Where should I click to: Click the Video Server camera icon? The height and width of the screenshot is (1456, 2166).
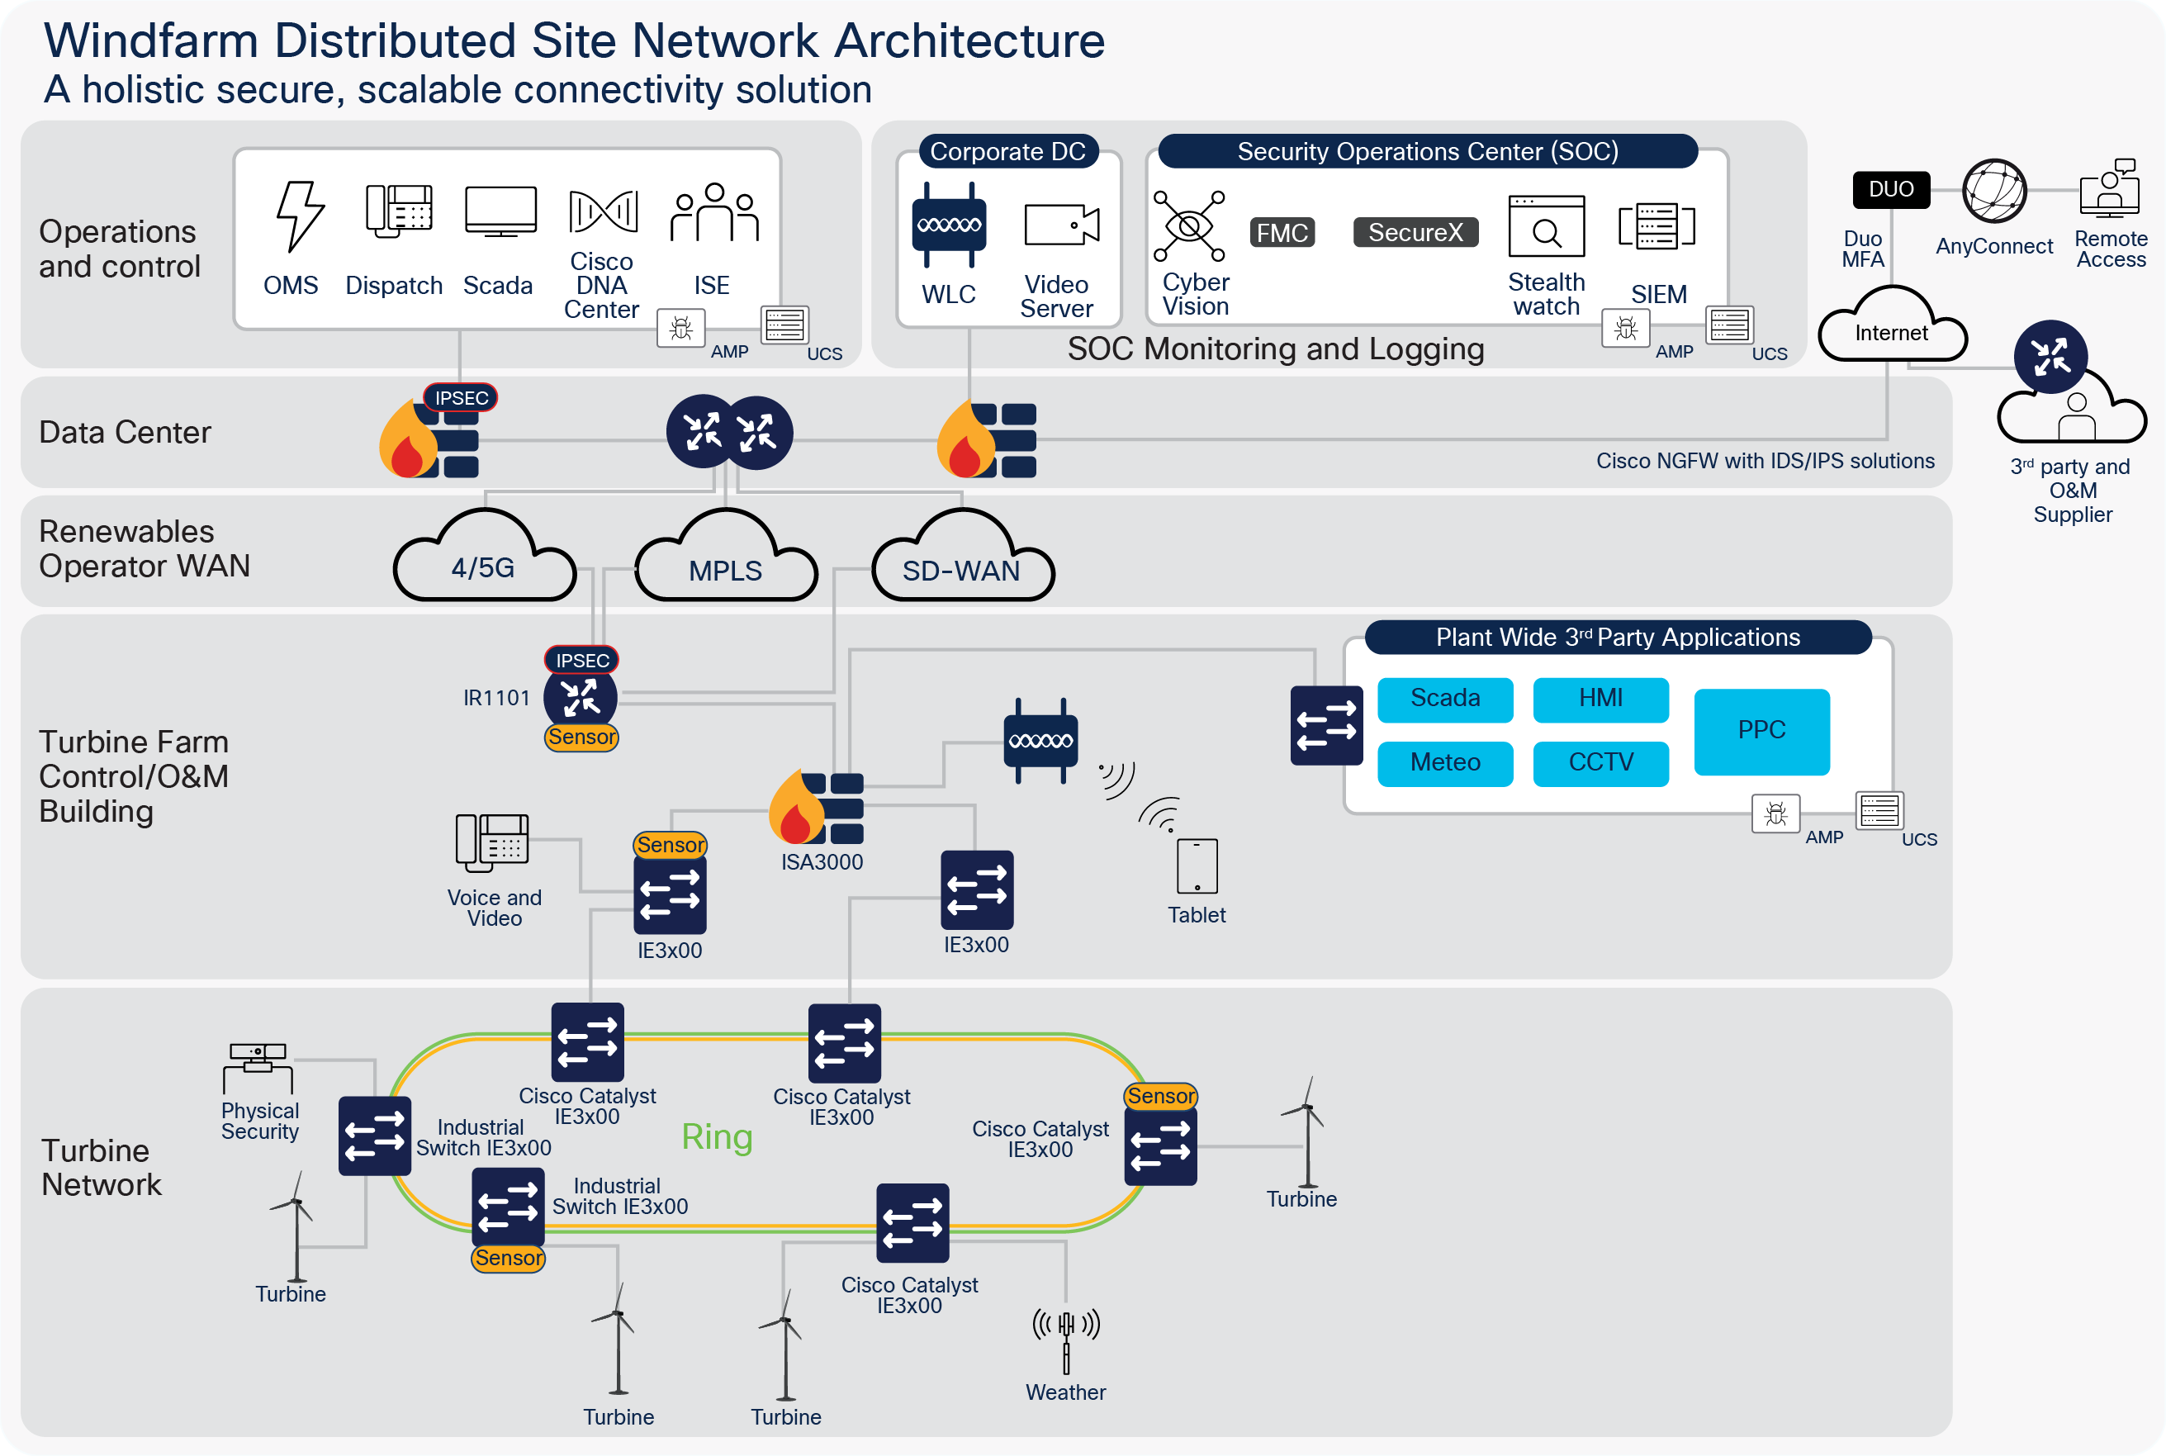point(1061,225)
